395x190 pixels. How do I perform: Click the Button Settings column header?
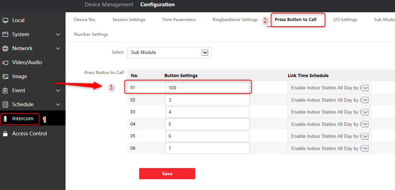point(181,76)
